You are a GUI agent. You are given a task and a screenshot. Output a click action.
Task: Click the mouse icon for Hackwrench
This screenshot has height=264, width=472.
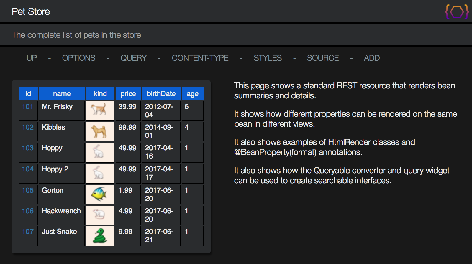click(x=100, y=215)
